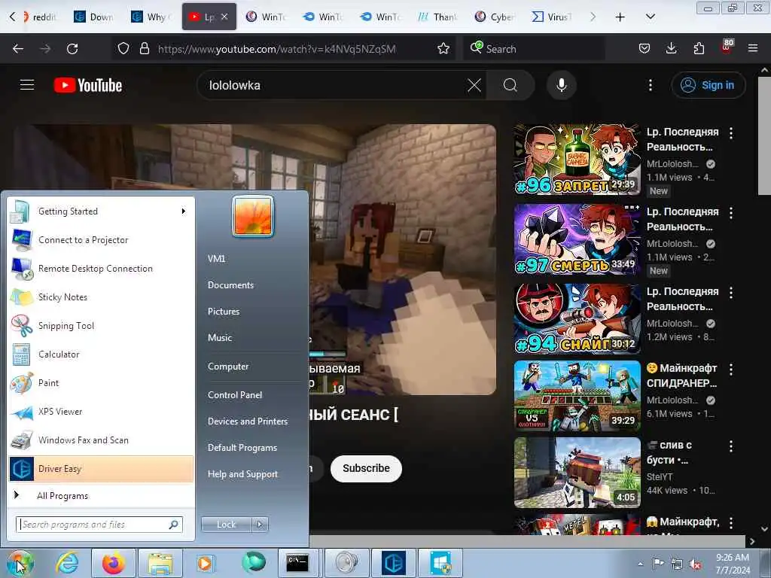Screen dimensions: 771x578
Task: Open options menu for the 29:39 video
Action: [x=731, y=132]
